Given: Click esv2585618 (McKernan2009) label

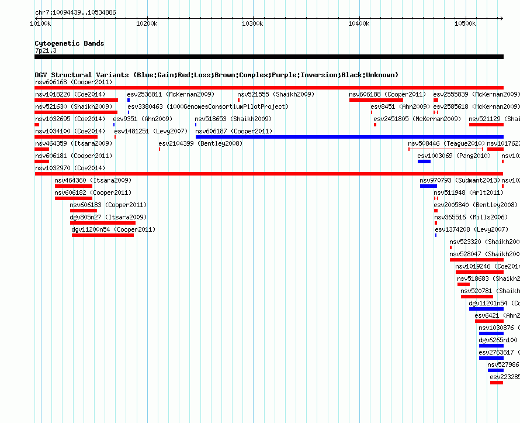Looking at the screenshot, I should [x=477, y=106].
